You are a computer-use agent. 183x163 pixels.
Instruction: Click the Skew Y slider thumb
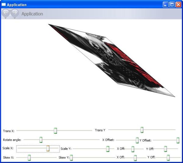tap(71, 158)
